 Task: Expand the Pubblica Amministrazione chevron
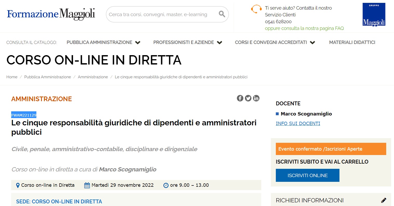click(x=138, y=42)
